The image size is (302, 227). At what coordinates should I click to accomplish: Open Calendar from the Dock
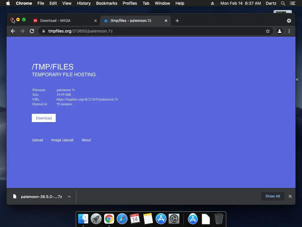tap(135, 219)
